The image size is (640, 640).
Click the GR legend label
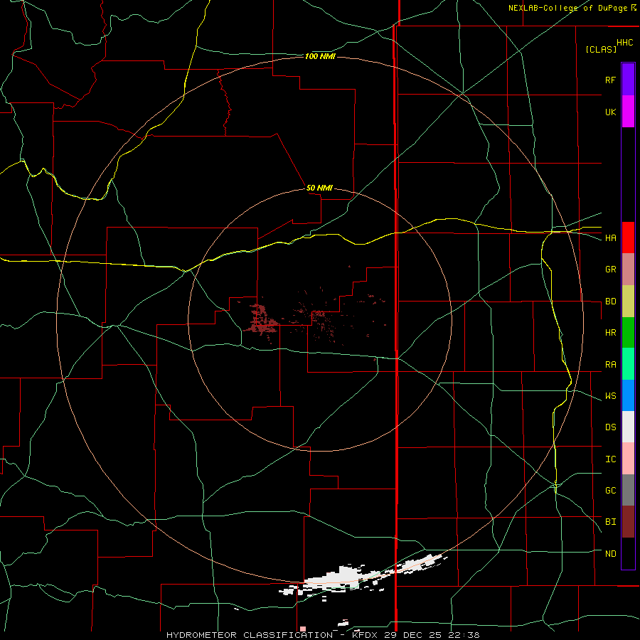tap(610, 270)
